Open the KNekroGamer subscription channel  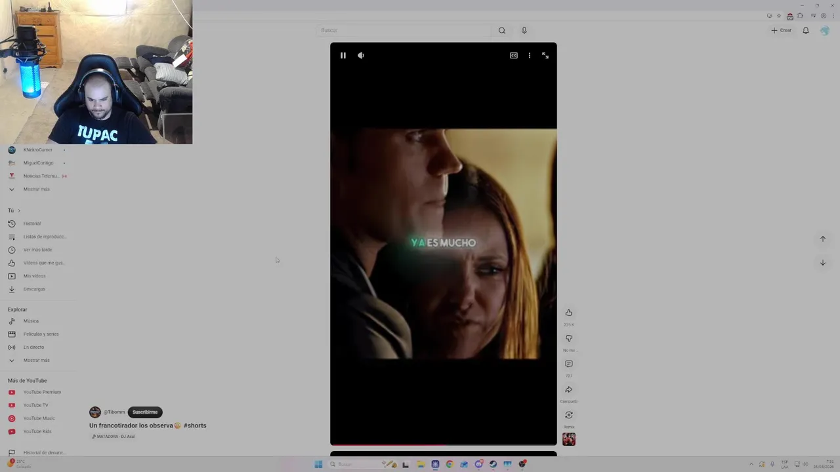click(x=37, y=150)
